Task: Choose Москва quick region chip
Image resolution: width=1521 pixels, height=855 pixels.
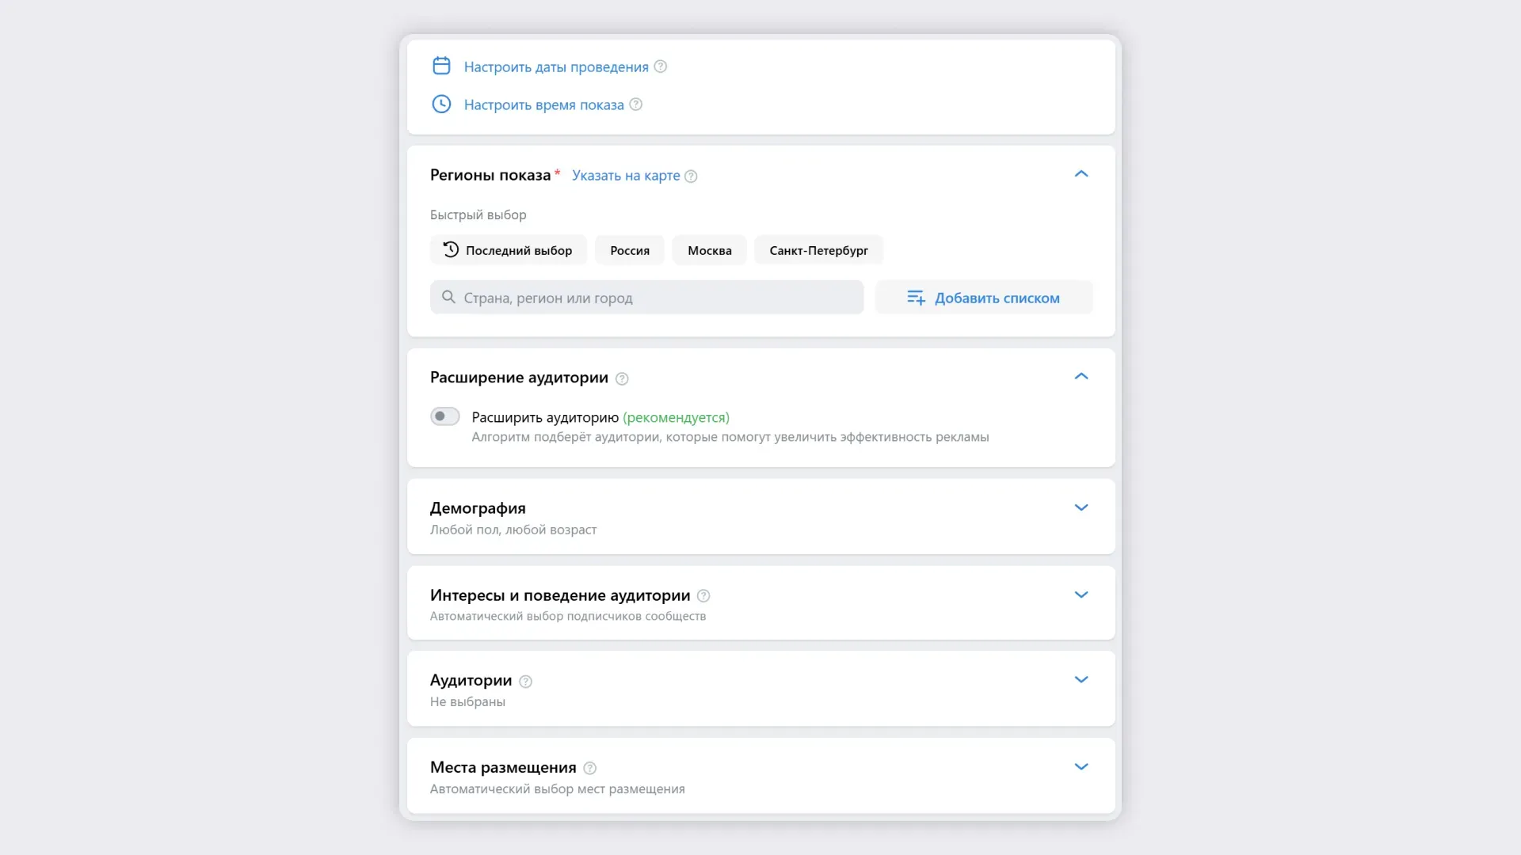Action: 709,250
